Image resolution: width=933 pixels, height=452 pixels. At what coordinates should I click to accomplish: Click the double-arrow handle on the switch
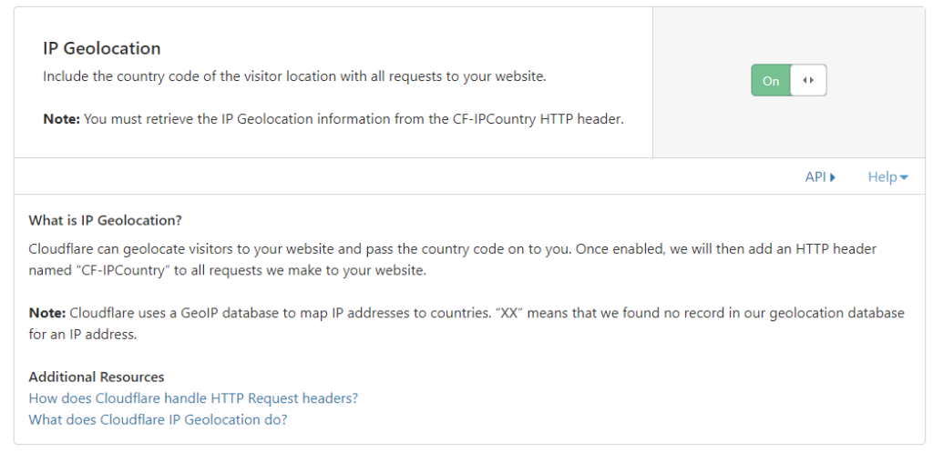pos(808,80)
